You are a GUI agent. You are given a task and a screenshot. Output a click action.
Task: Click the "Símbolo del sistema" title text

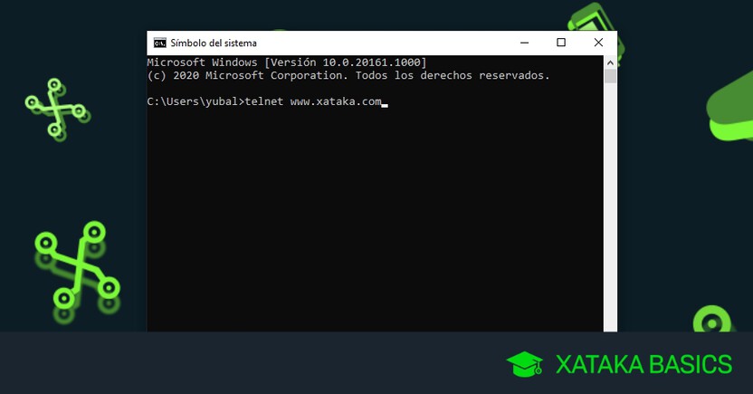(x=214, y=43)
